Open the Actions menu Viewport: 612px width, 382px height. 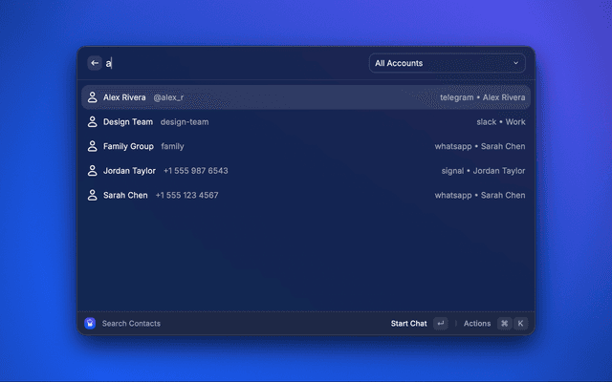click(x=477, y=324)
